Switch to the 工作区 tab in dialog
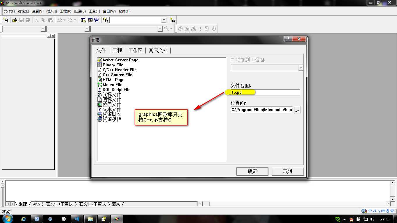This screenshot has height=223, width=397. click(x=135, y=50)
